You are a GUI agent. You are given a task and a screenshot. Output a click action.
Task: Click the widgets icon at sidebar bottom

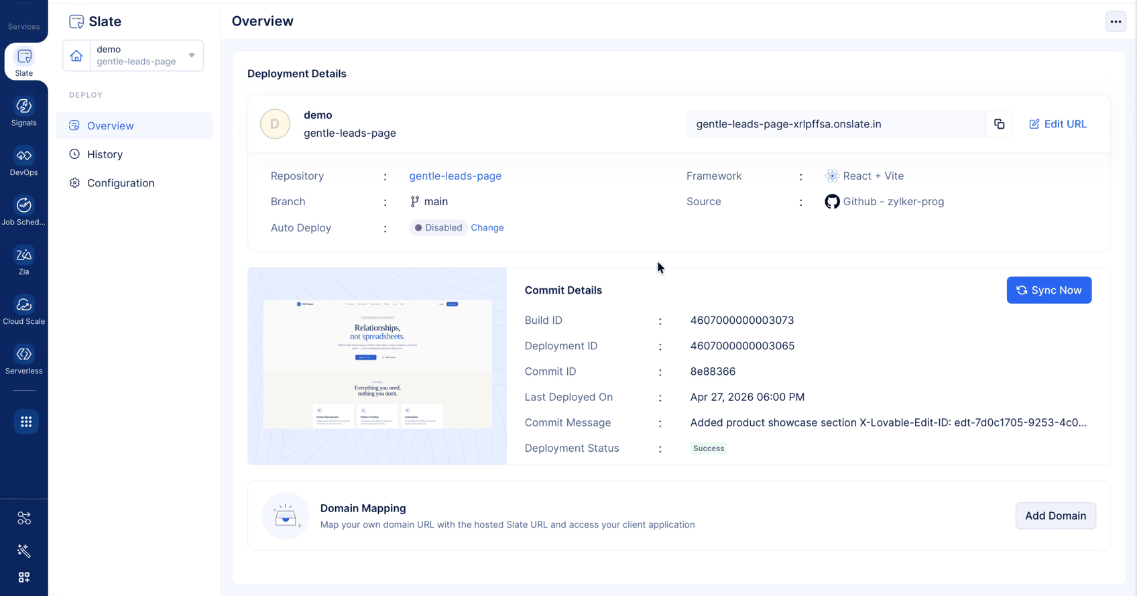click(24, 577)
